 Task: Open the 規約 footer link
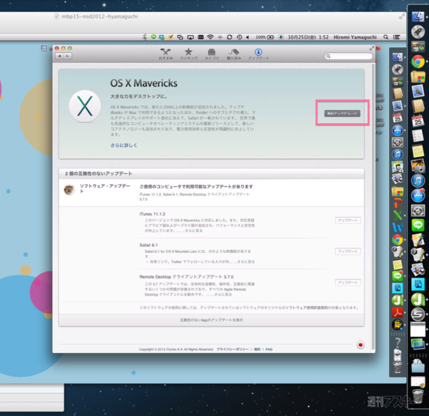pyautogui.click(x=257, y=349)
